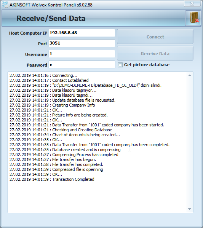Click into the Username field
Image resolution: width=203 pixels, height=228 pixels.
[82, 54]
